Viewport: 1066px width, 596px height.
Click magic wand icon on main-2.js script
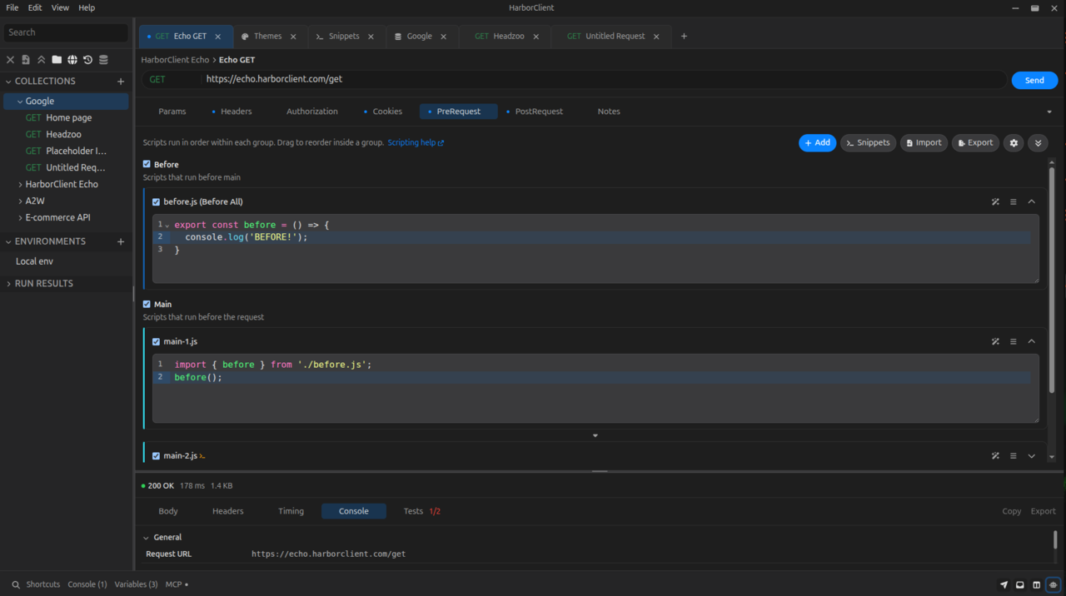pyautogui.click(x=995, y=456)
